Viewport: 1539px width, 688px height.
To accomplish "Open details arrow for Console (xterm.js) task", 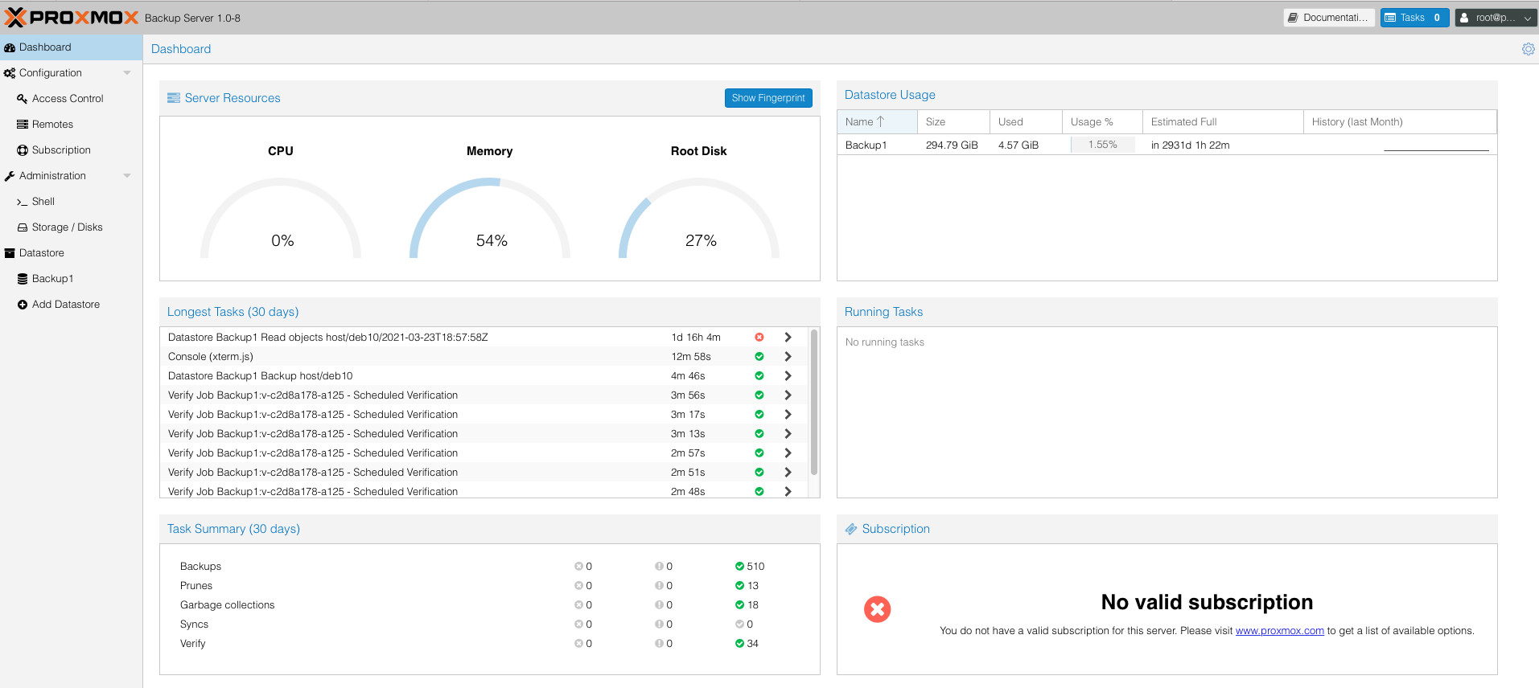I will point(788,357).
